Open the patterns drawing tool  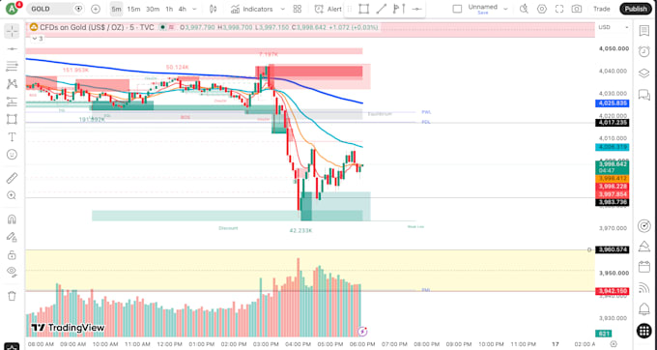click(12, 84)
